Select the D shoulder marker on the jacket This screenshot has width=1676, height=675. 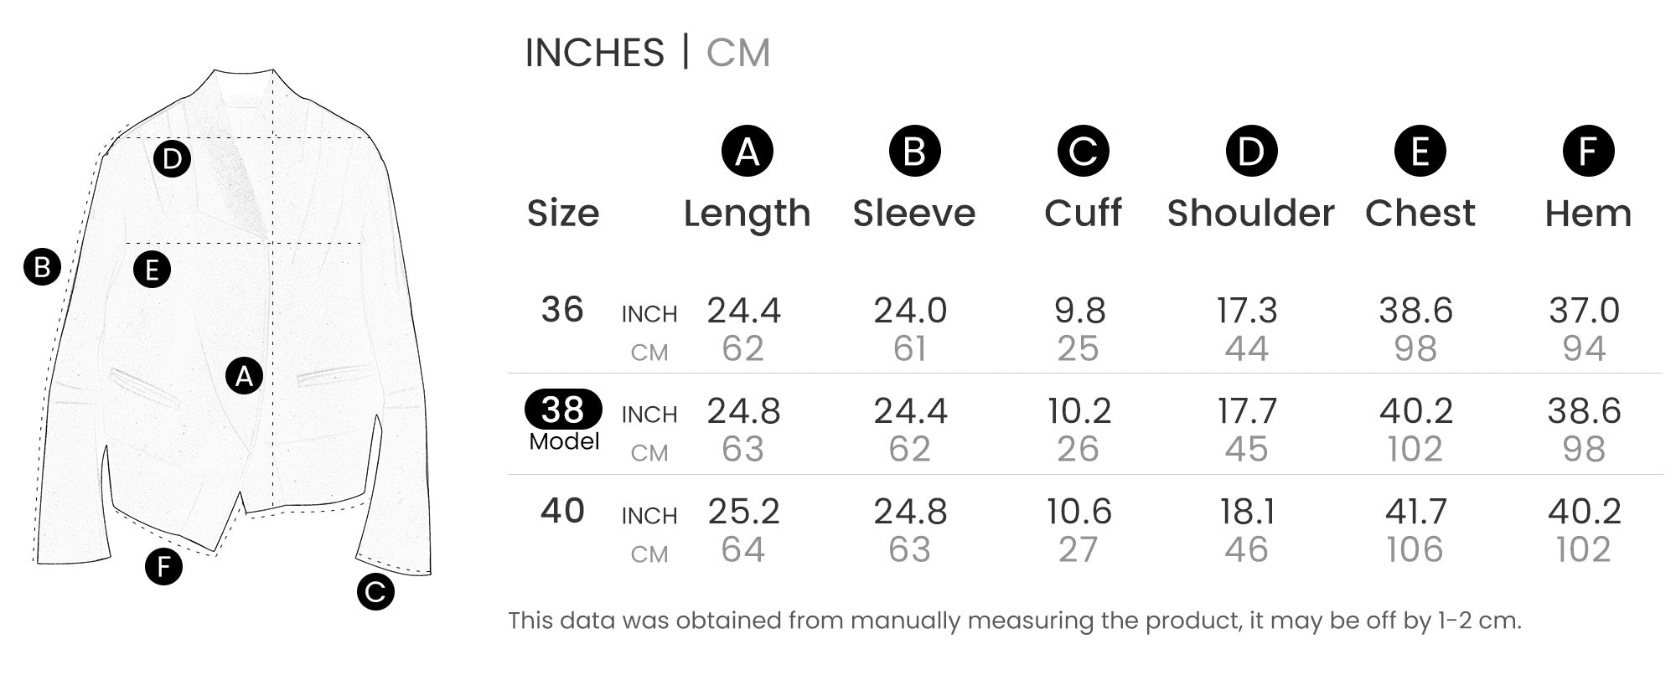pyautogui.click(x=172, y=158)
